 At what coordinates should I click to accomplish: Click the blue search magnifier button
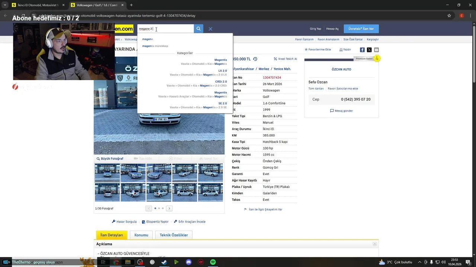pos(198,29)
